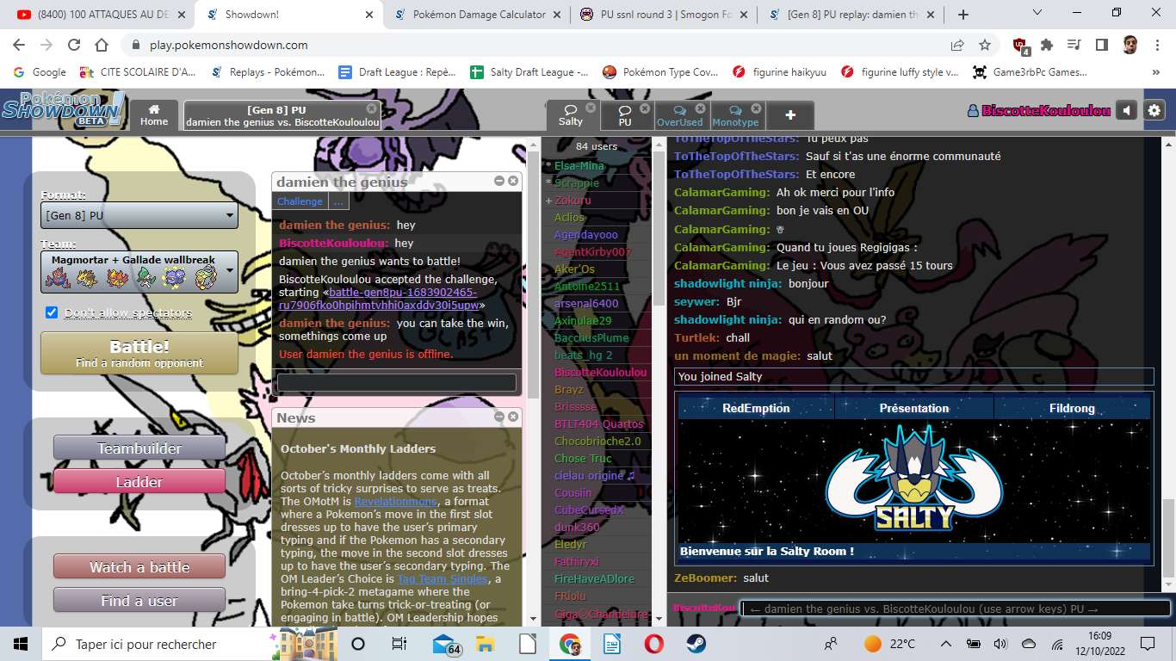Open the Revelationmons link in News
The image size is (1176, 661).
394,501
